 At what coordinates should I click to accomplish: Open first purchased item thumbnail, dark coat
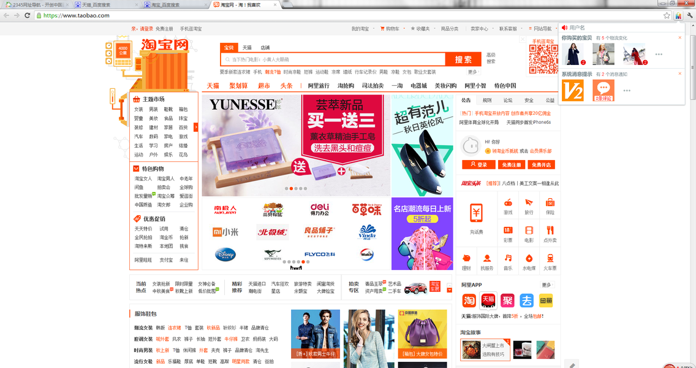click(573, 54)
